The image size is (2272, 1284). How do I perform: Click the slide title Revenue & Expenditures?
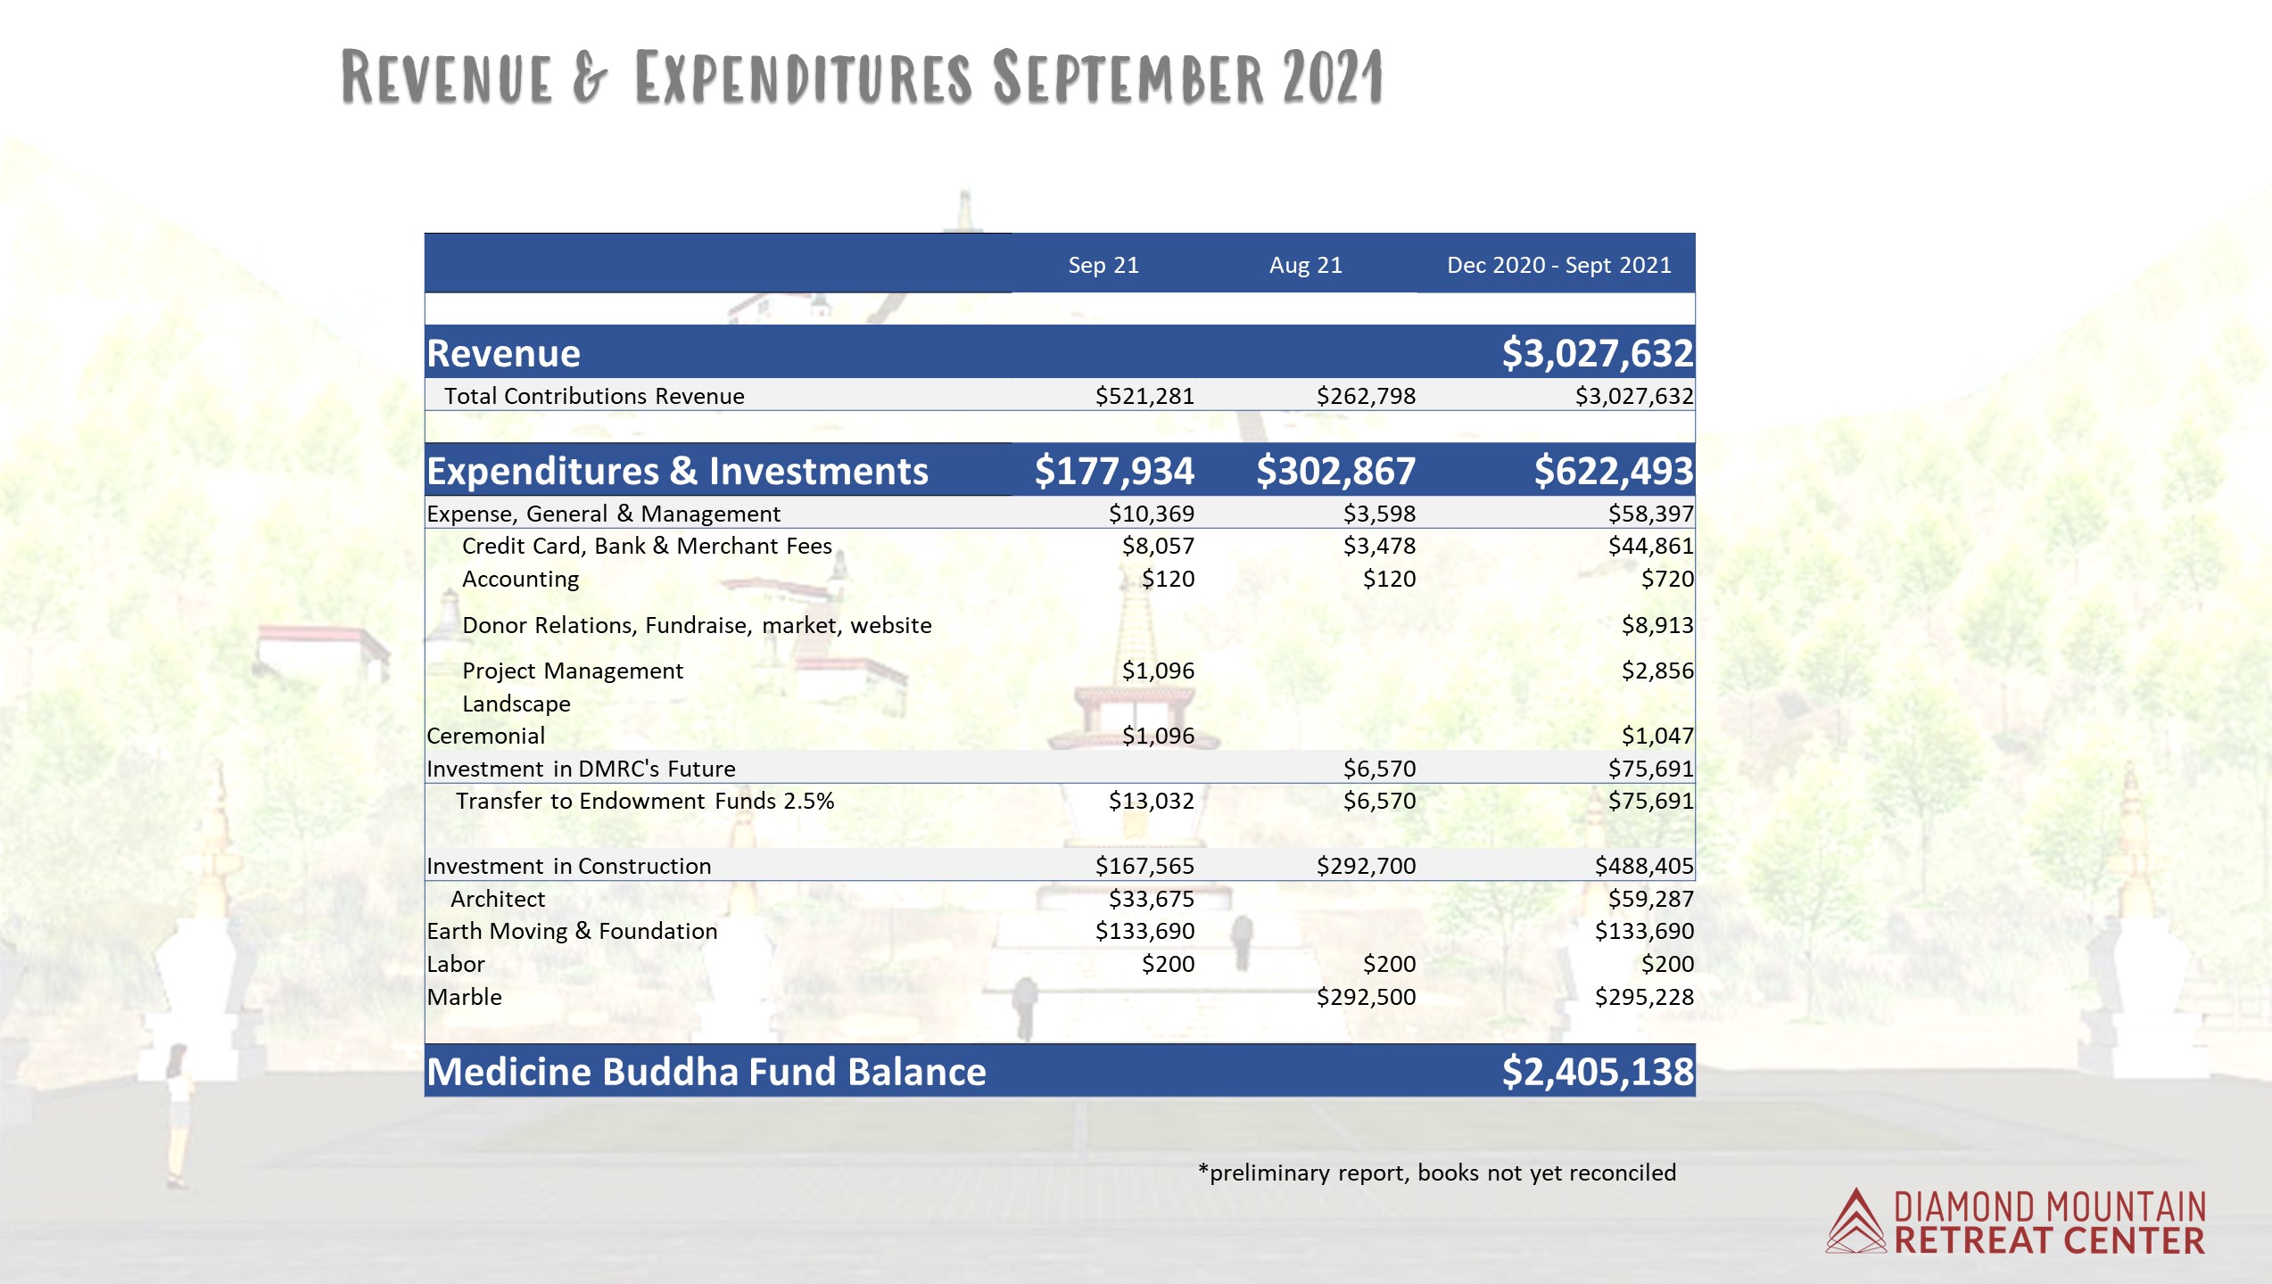click(861, 78)
